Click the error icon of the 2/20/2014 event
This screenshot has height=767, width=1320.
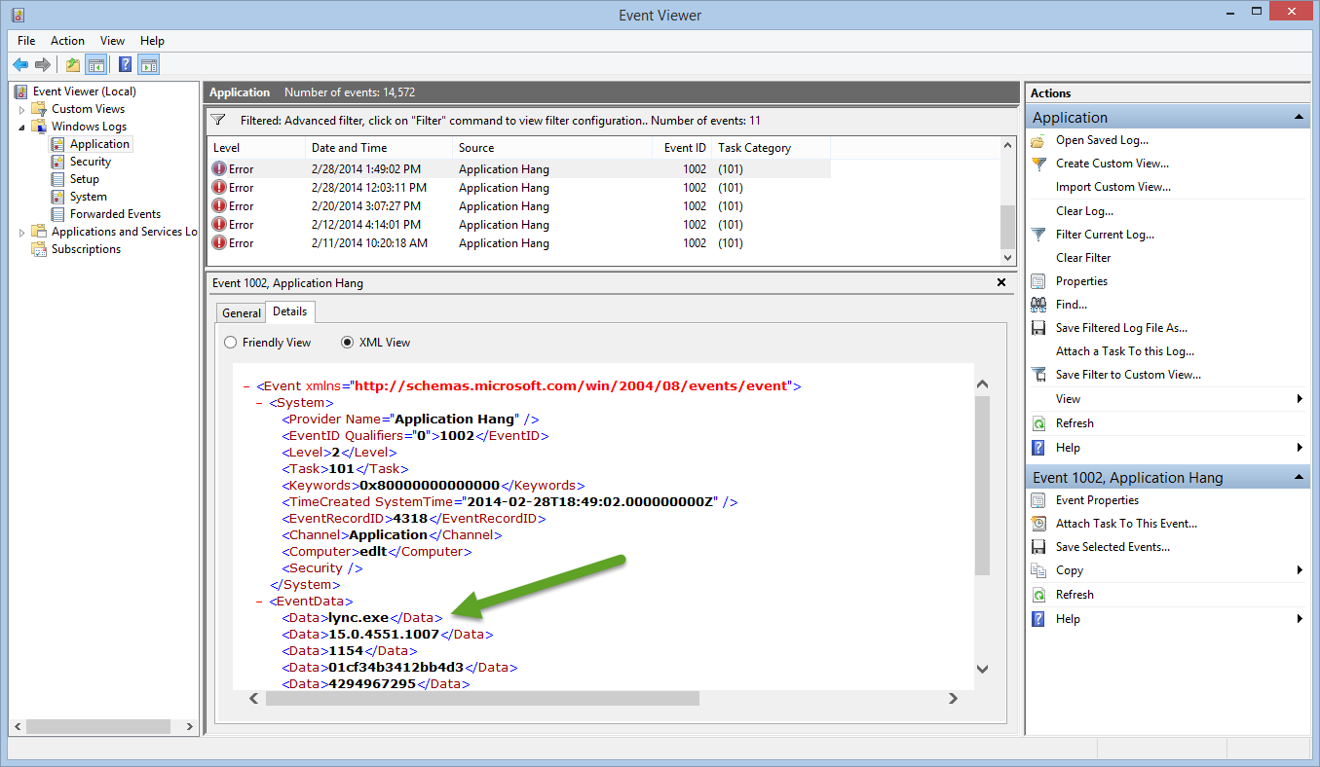click(219, 206)
